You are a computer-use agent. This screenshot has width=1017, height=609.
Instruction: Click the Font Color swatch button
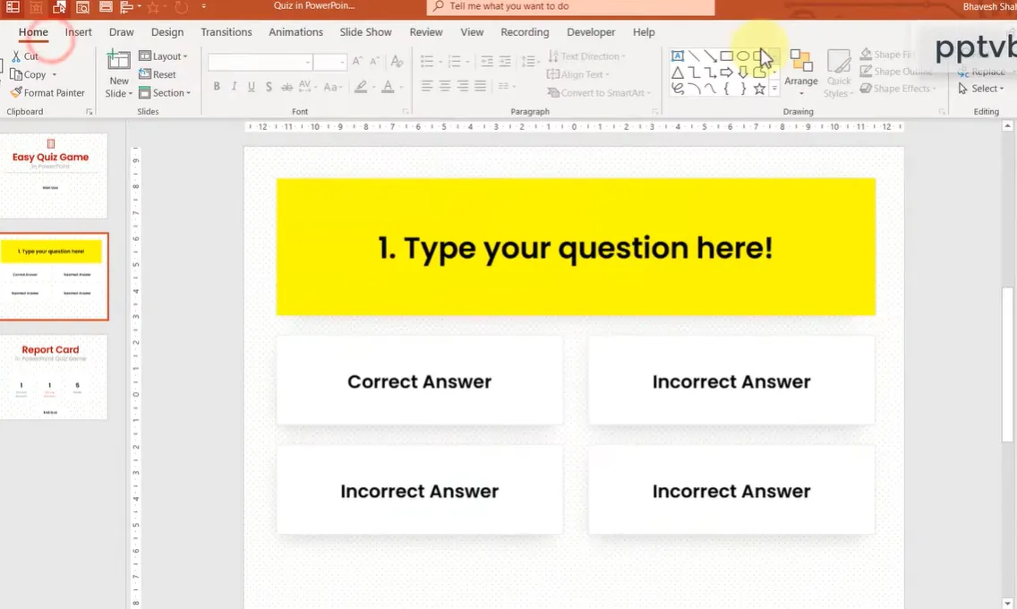point(388,87)
